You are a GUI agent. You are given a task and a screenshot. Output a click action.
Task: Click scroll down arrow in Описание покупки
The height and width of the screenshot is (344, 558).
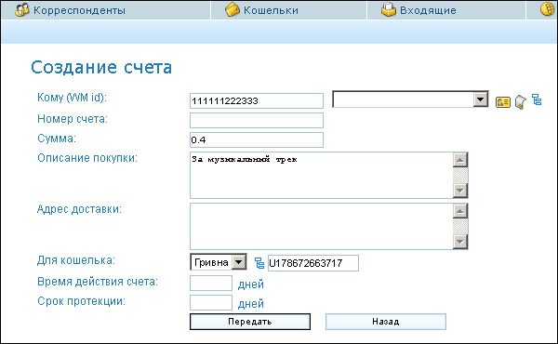tap(460, 191)
